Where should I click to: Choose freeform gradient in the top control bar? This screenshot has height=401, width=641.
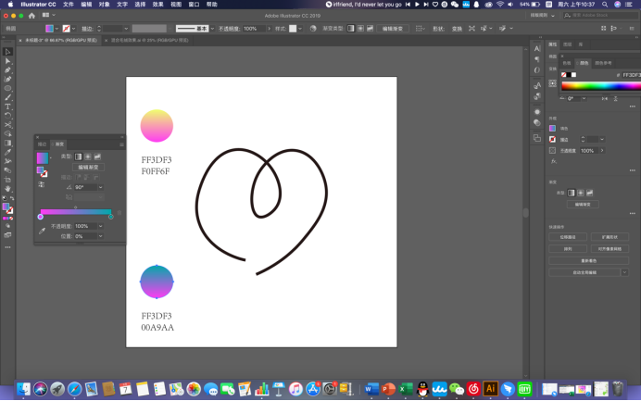point(370,29)
